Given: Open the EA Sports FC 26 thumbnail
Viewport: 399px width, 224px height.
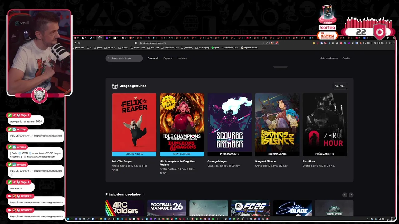Looking at the screenshot, I should [250, 208].
